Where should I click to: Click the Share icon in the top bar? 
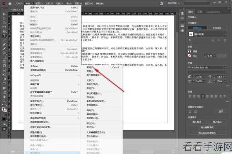161,3
